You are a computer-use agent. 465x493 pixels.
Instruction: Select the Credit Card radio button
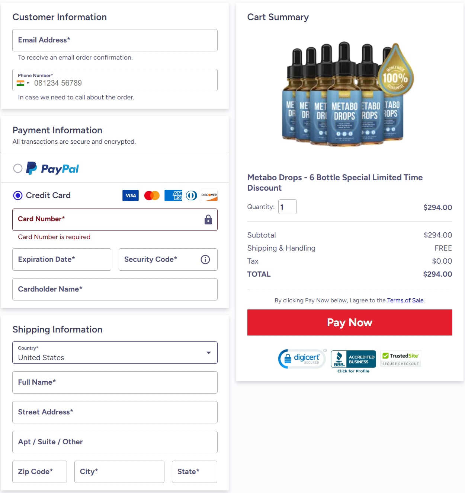point(18,195)
